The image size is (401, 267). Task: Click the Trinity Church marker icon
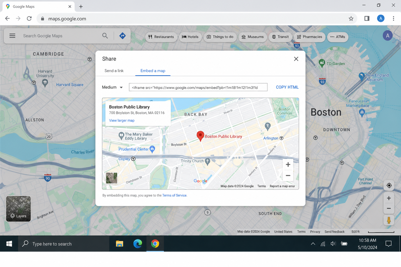tap(208, 161)
